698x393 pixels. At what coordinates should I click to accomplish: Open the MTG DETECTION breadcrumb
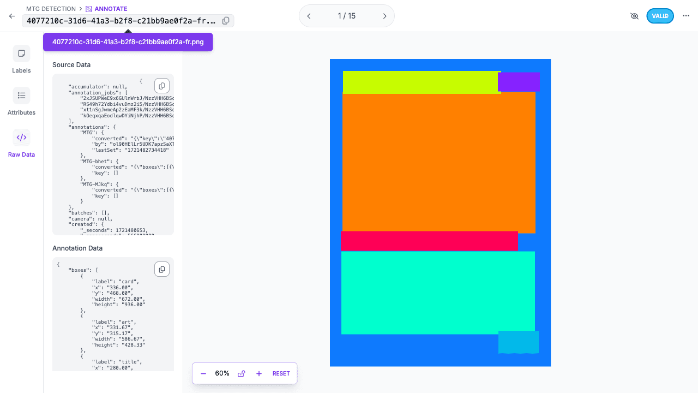[51, 9]
